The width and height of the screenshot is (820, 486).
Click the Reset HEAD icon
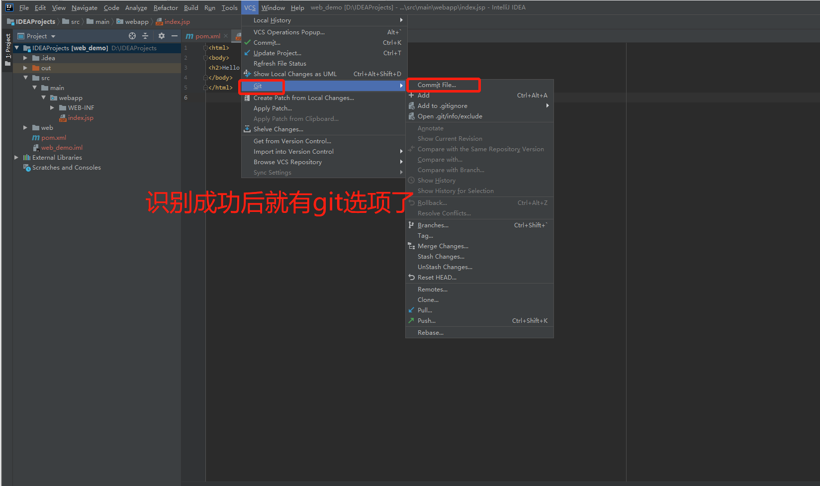pos(411,278)
